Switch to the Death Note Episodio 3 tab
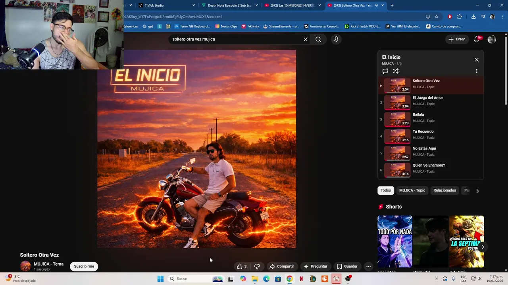This screenshot has height=285, width=508. coord(229,6)
